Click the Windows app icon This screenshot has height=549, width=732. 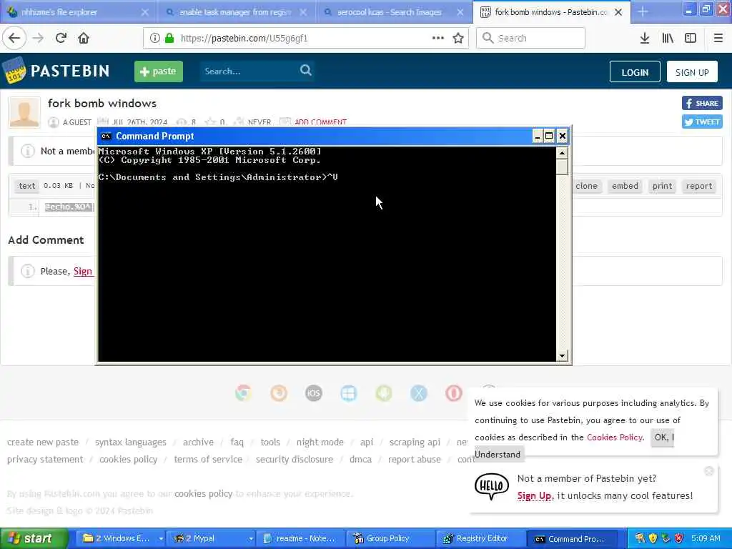349,393
